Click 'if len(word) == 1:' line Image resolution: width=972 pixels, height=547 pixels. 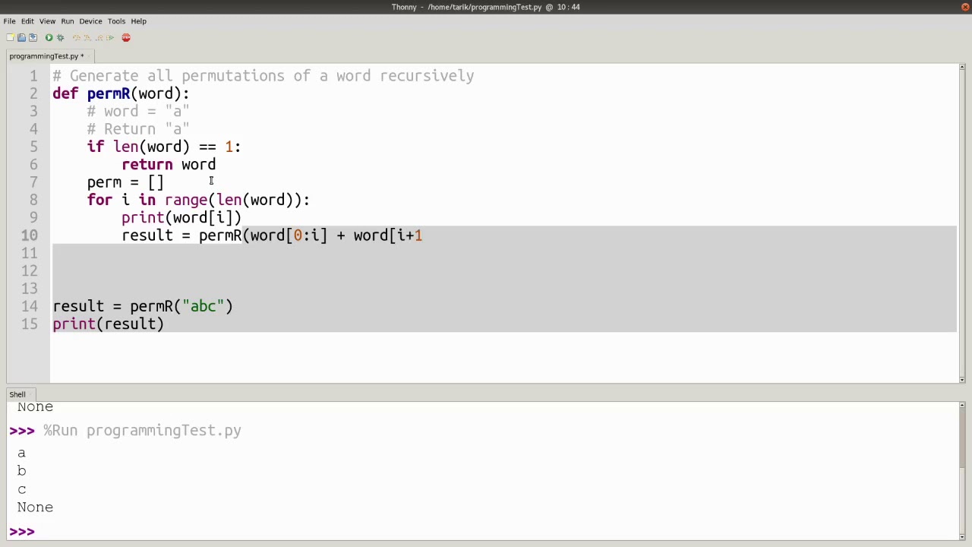point(164,147)
